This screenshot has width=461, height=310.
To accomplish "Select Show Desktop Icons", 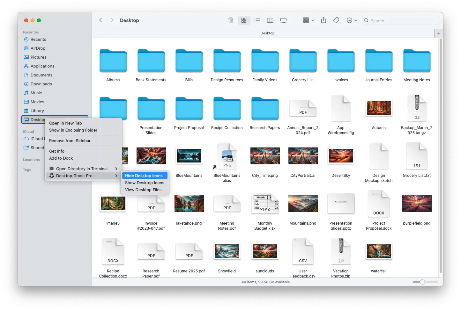I will 145,183.
